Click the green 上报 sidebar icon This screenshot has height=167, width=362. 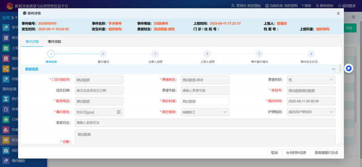point(6,48)
